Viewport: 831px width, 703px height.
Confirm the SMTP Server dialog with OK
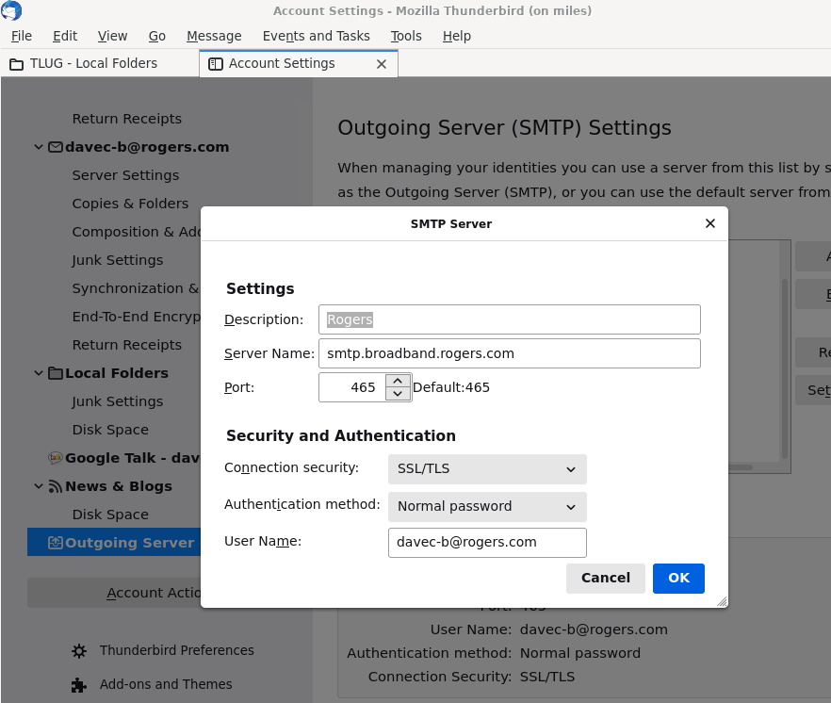[x=678, y=578]
